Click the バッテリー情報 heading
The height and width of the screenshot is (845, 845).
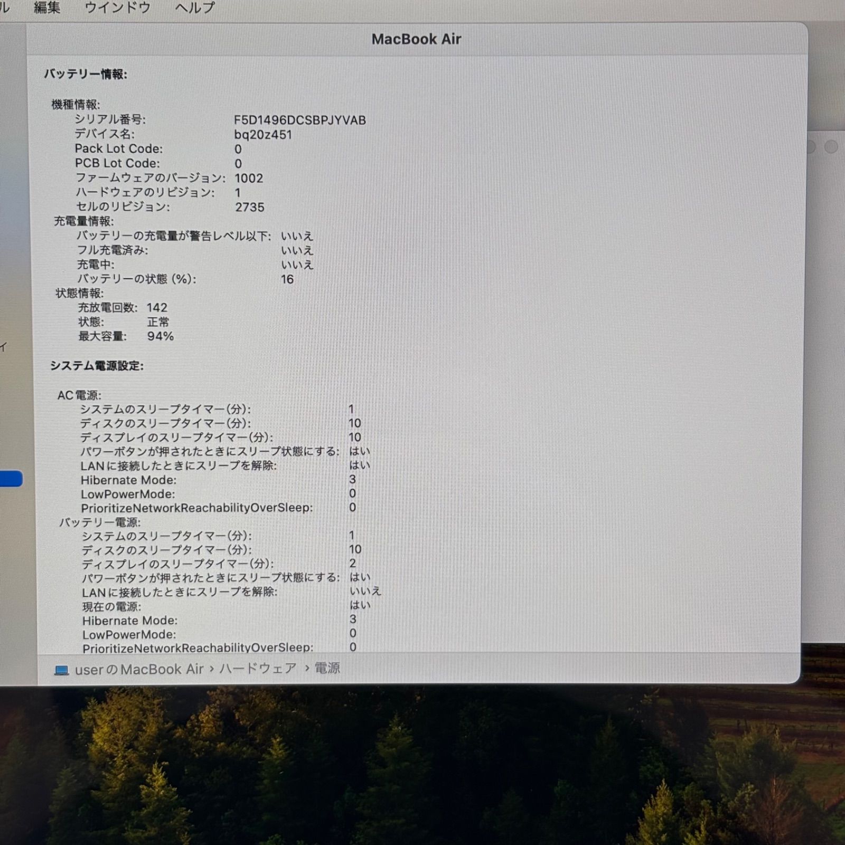pyautogui.click(x=86, y=74)
